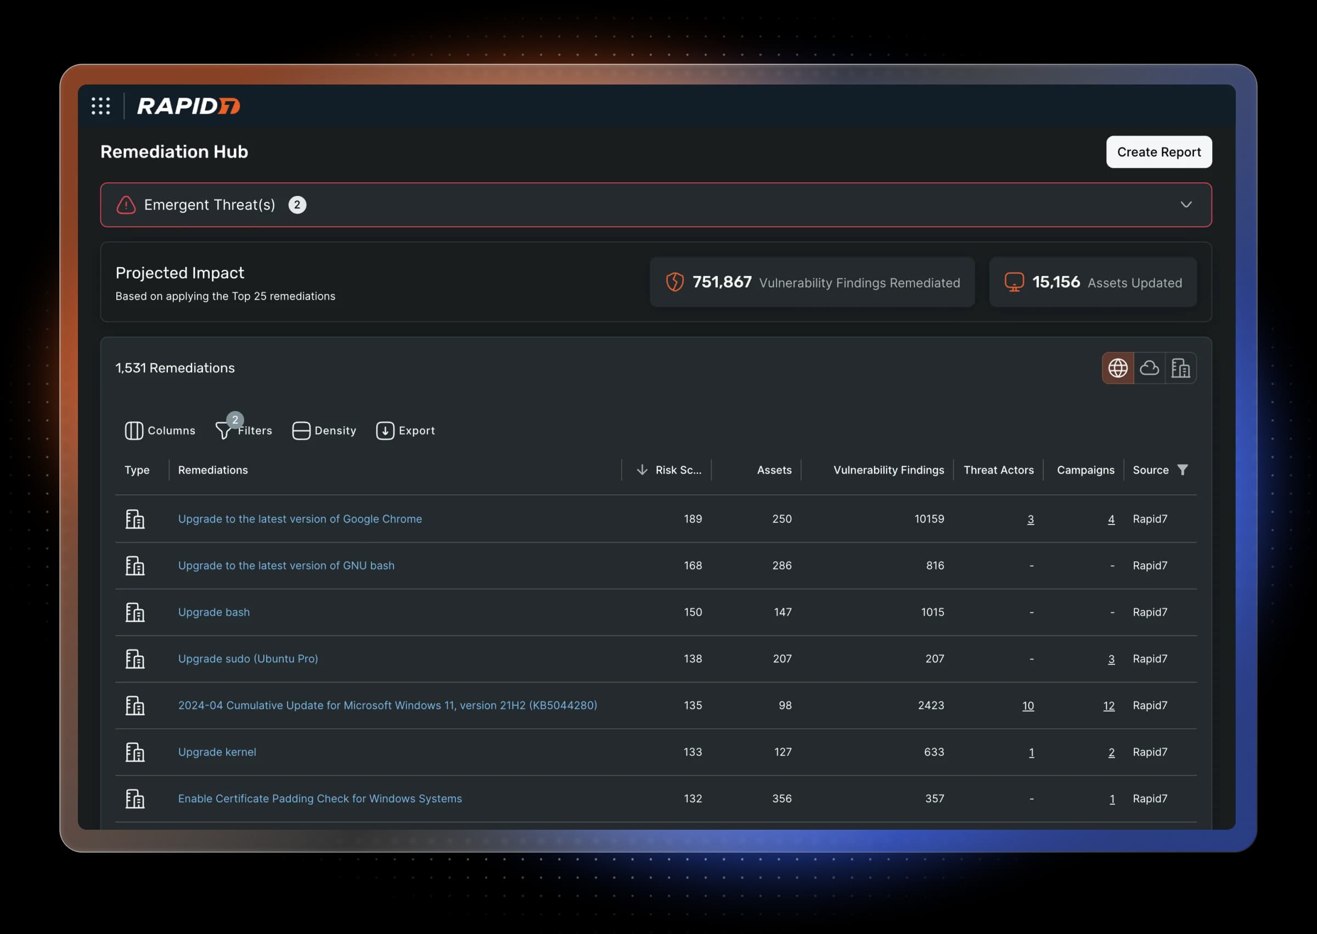
Task: Open the KB5044280 Windows 11 cumulative update link
Action: click(x=387, y=705)
